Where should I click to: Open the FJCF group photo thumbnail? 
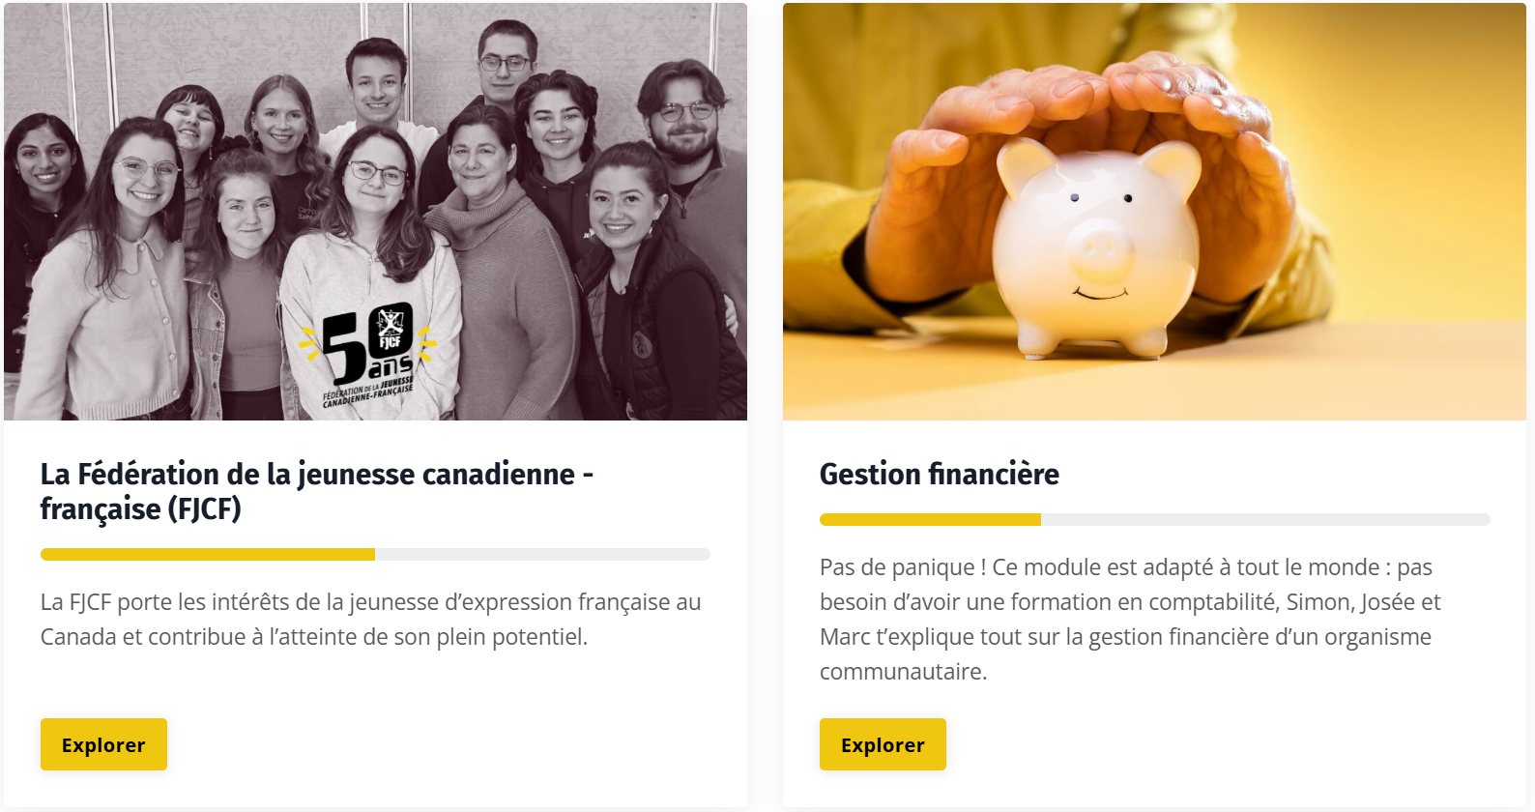[x=375, y=212]
